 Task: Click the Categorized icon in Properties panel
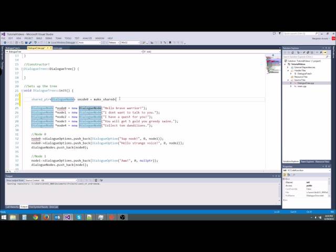[x=285, y=175]
